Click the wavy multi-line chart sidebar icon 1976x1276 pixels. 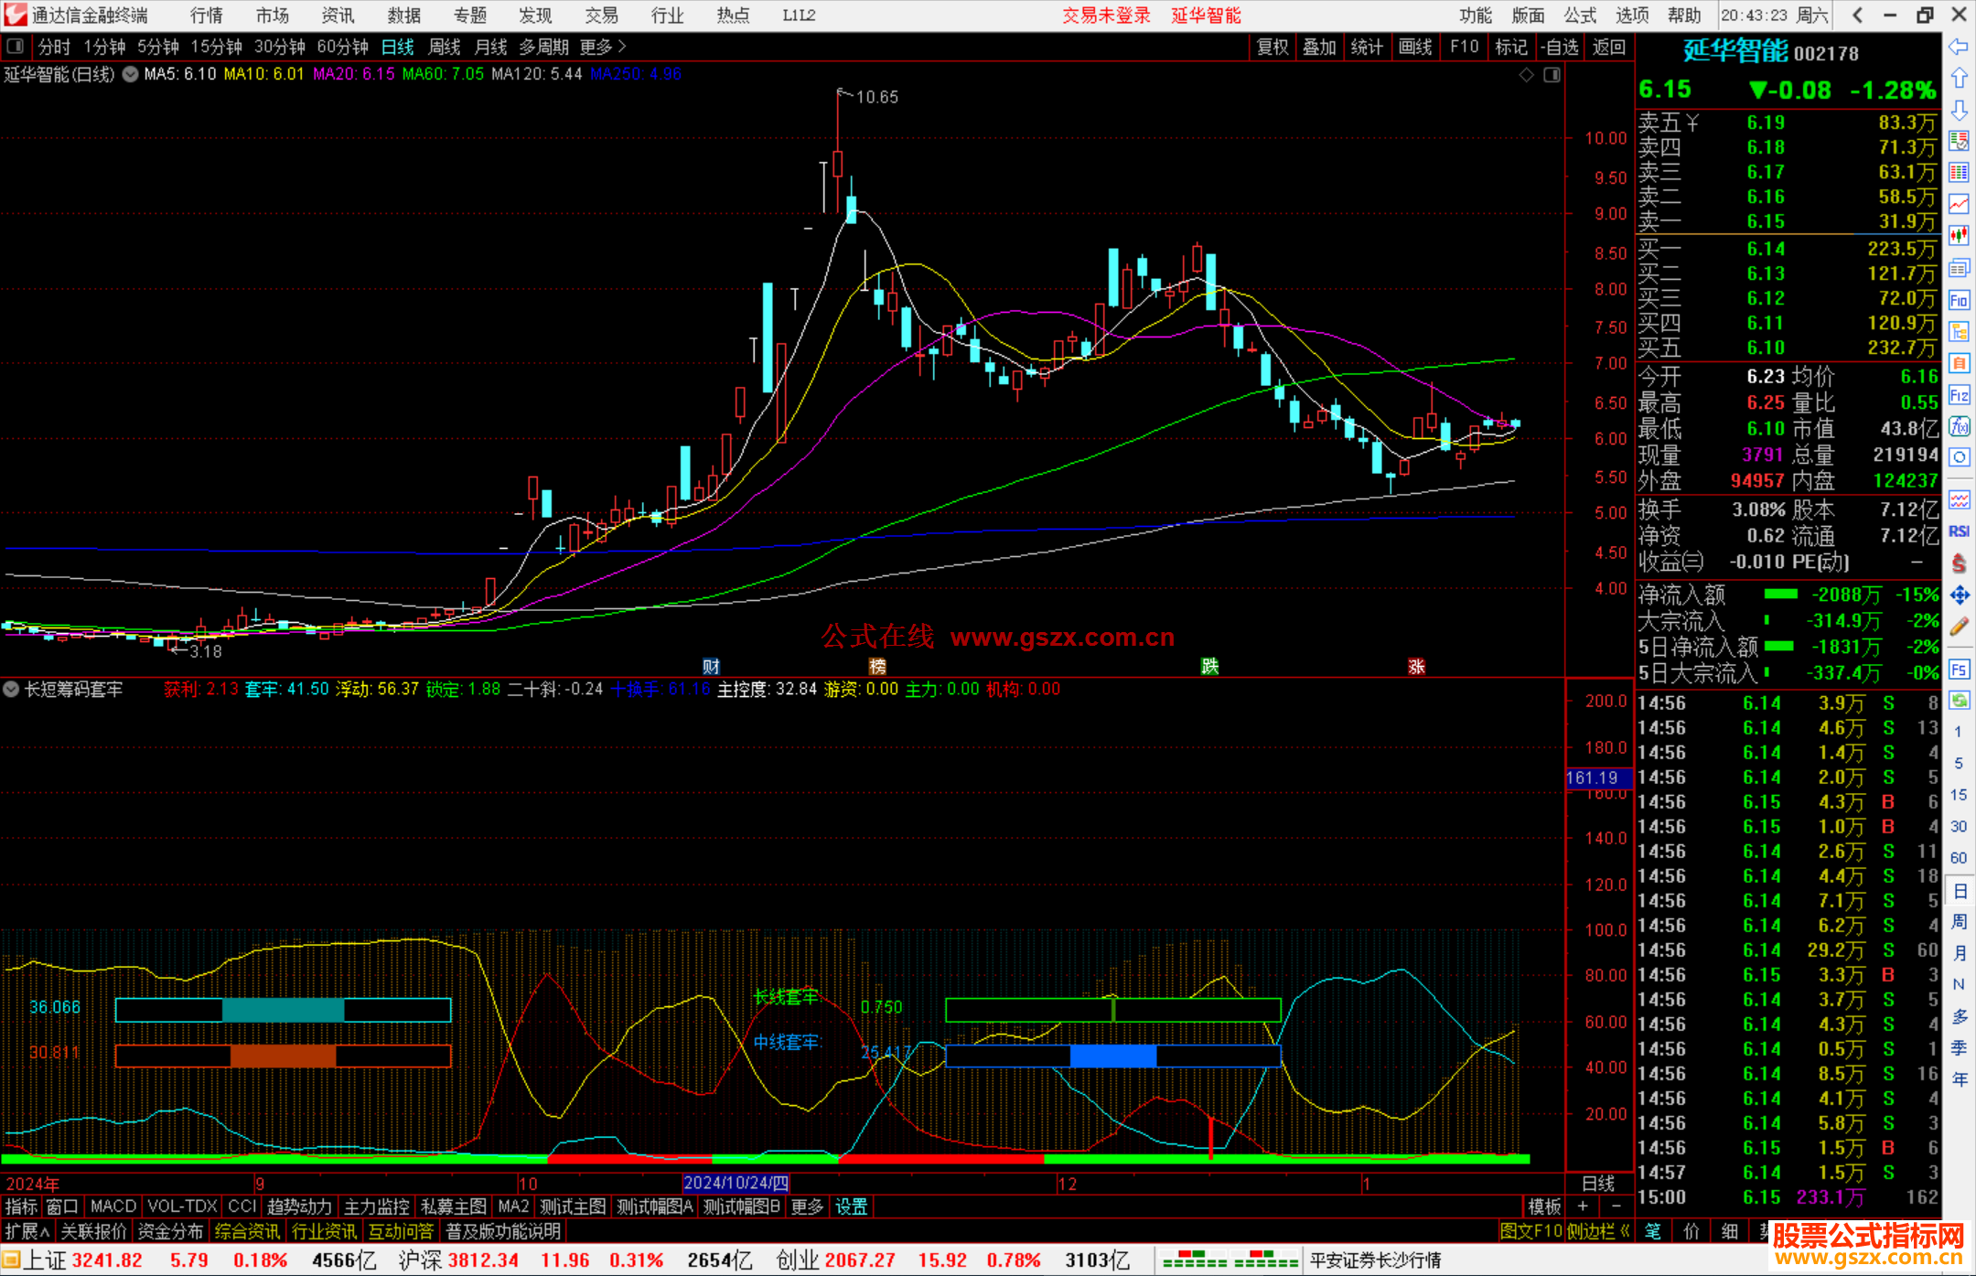pos(1959,499)
